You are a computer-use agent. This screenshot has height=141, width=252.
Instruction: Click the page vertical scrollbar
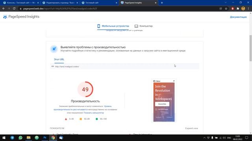[x=250, y=48]
